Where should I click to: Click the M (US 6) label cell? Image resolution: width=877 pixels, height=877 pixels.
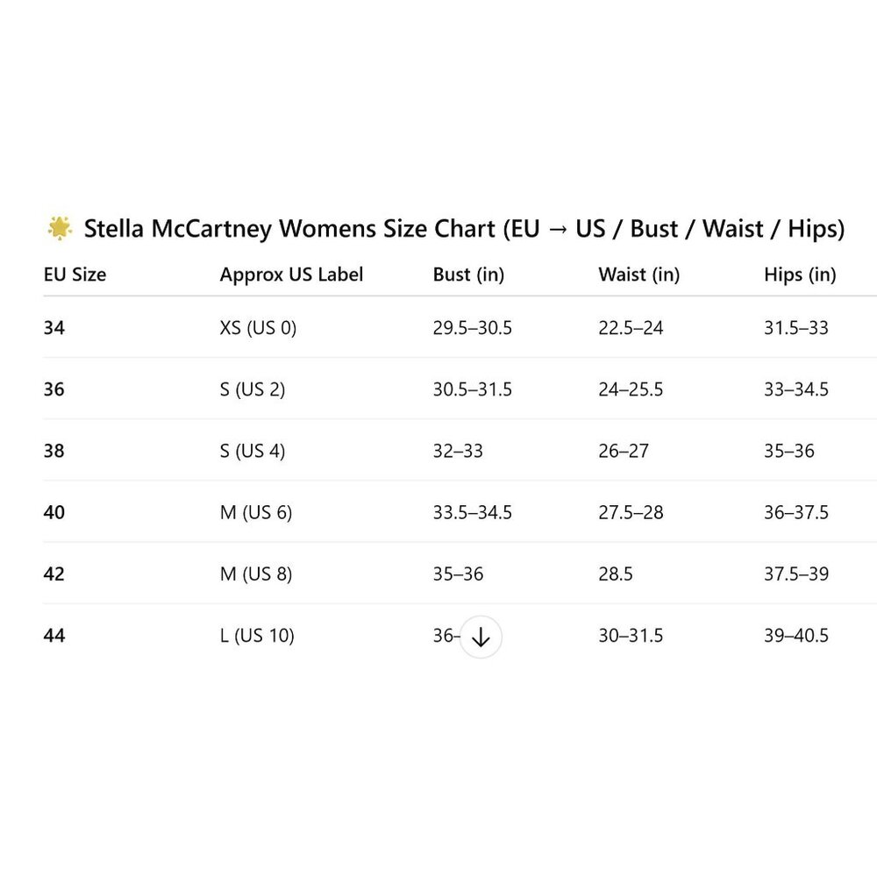255,512
